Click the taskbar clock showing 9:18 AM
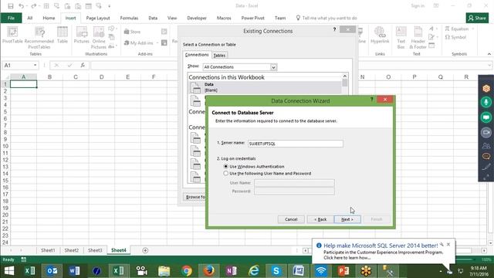Screen dimensions: 494x278 click(479, 271)
